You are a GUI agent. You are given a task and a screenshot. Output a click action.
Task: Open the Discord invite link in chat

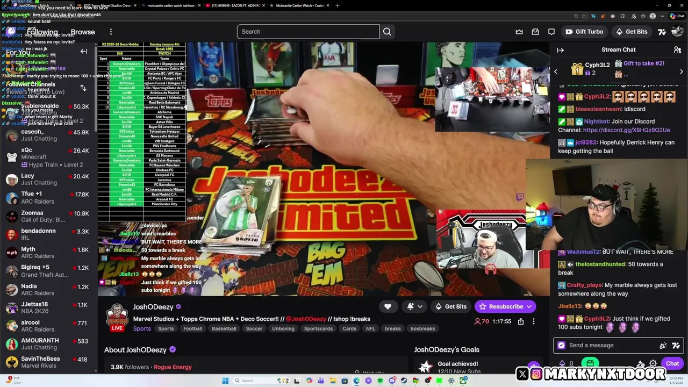[x=626, y=130]
